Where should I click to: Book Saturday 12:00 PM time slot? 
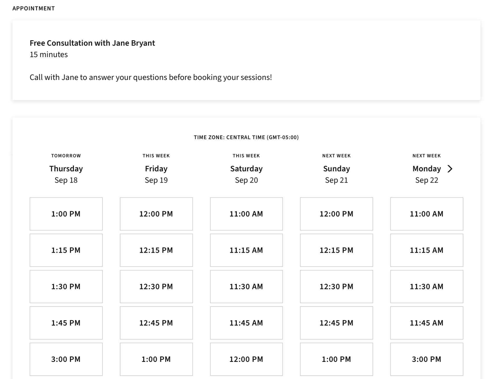(246, 359)
